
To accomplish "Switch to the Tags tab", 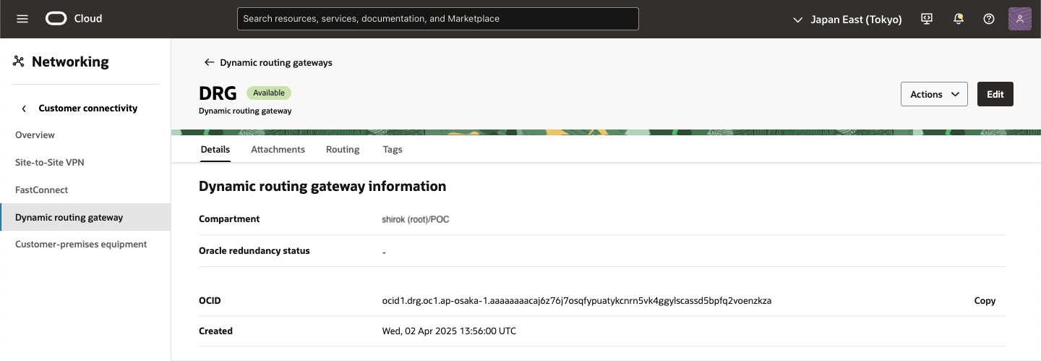I will point(393,149).
